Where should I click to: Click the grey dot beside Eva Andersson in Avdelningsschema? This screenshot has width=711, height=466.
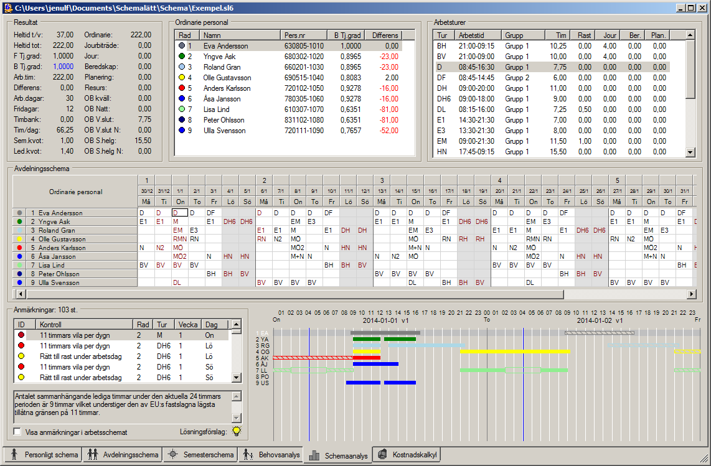click(19, 213)
